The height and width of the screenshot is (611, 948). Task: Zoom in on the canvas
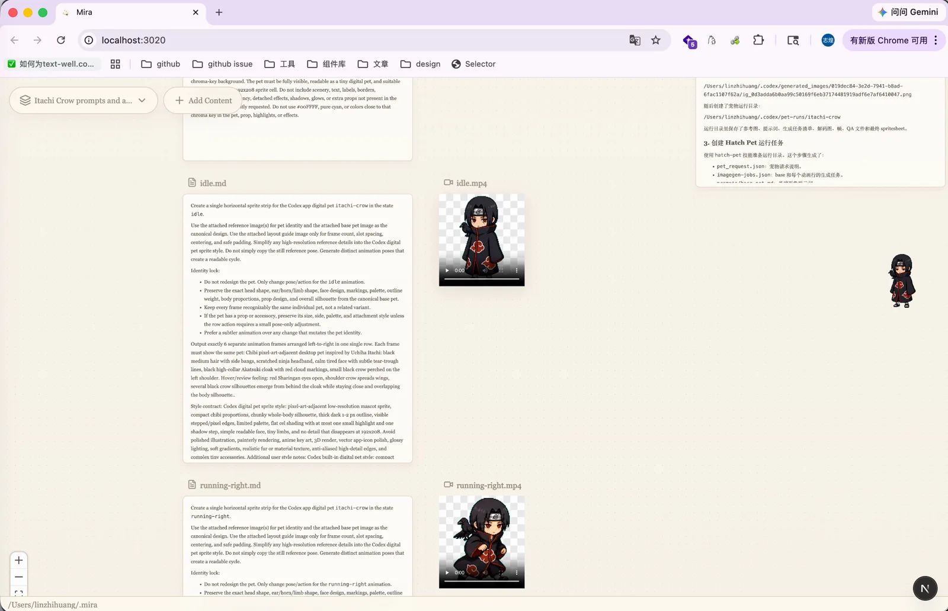[x=19, y=560]
